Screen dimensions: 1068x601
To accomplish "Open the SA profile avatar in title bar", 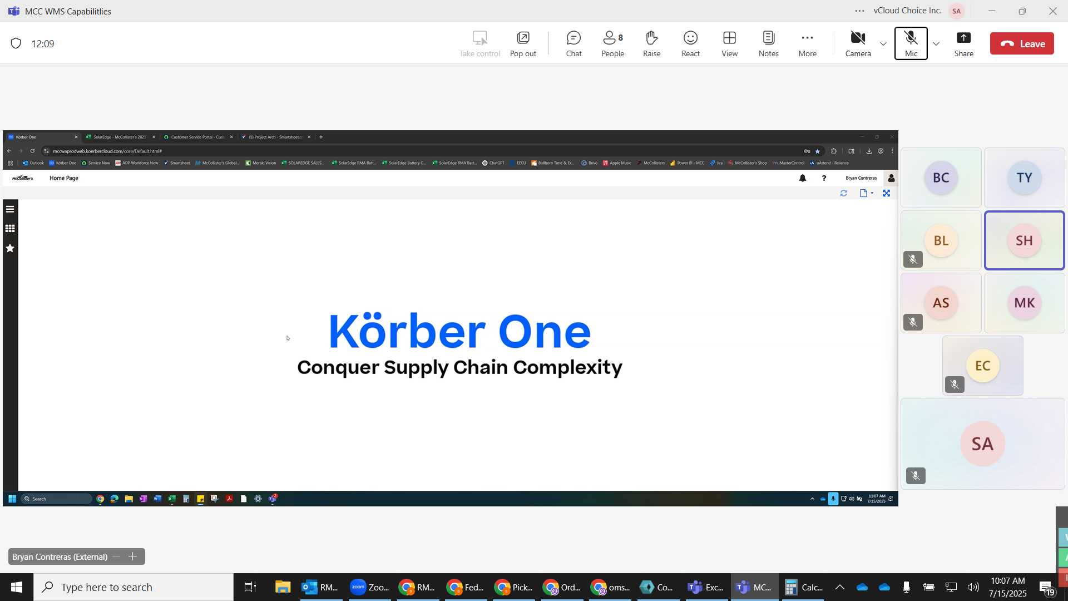I will point(957,11).
